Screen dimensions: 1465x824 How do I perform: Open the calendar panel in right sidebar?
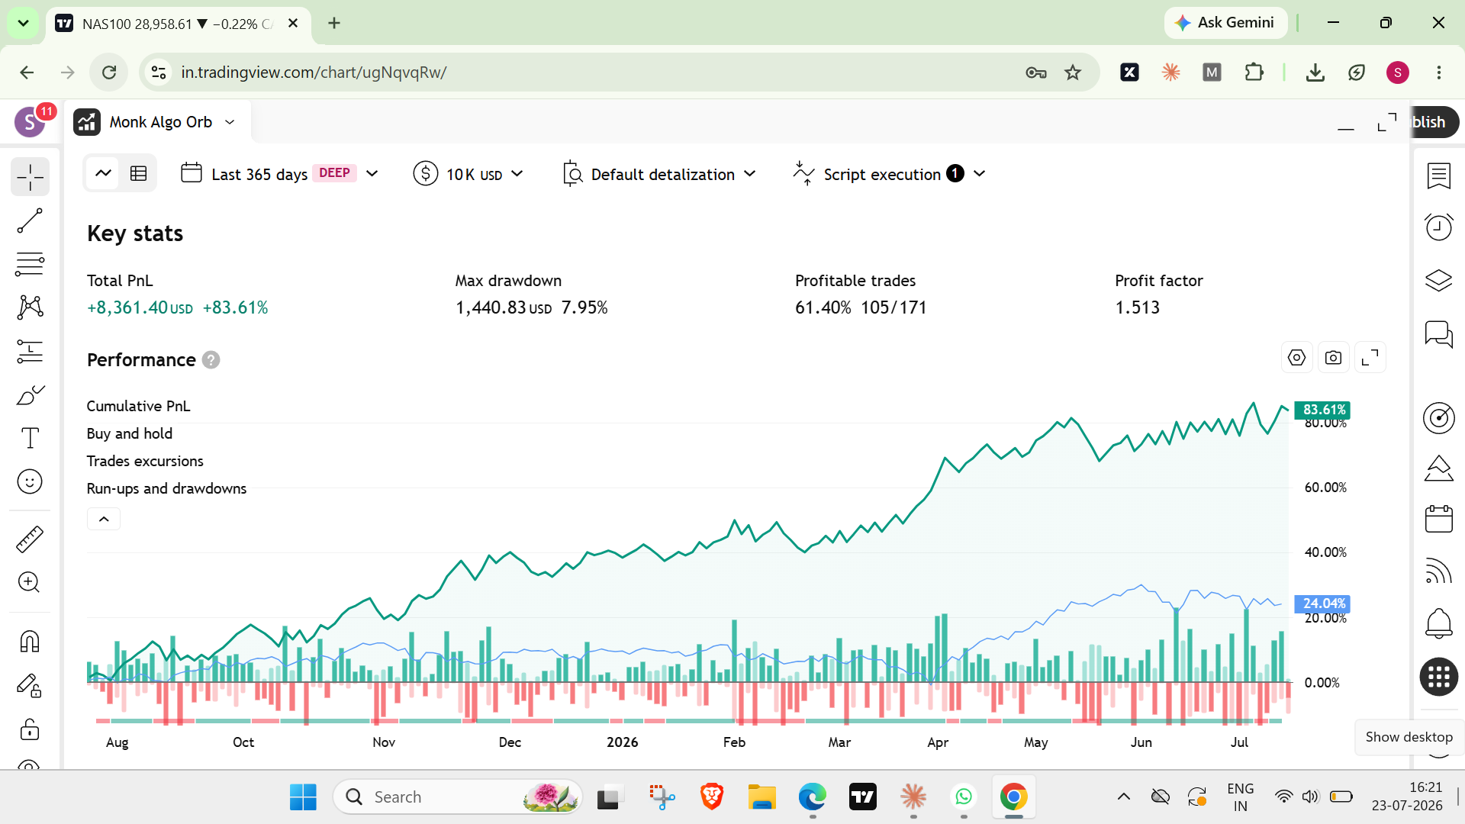tap(1439, 519)
